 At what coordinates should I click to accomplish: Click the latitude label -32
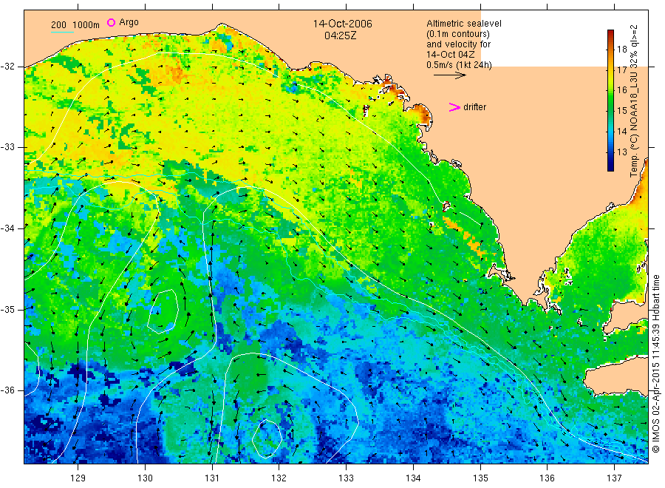coord(8,67)
